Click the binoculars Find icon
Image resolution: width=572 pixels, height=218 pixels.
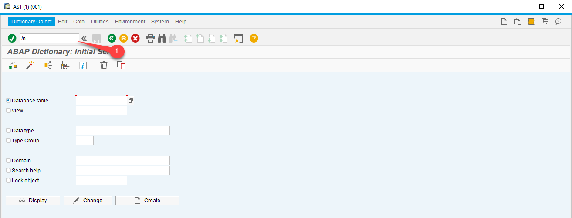pyautogui.click(x=162, y=39)
